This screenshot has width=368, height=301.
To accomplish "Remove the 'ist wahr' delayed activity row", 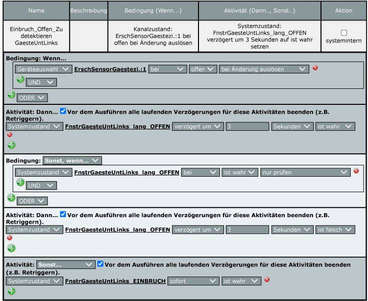I will pyautogui.click(x=9, y=134).
